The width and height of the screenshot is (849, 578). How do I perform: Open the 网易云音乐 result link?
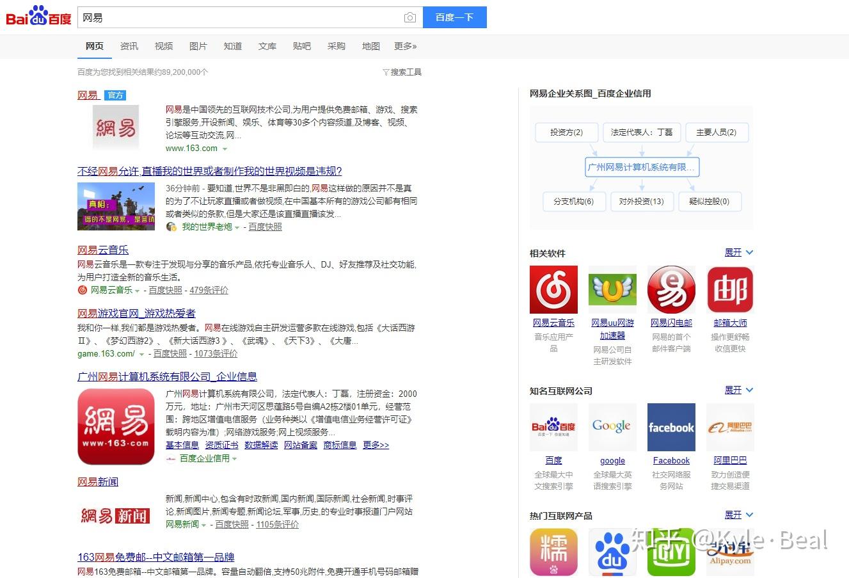(x=102, y=249)
